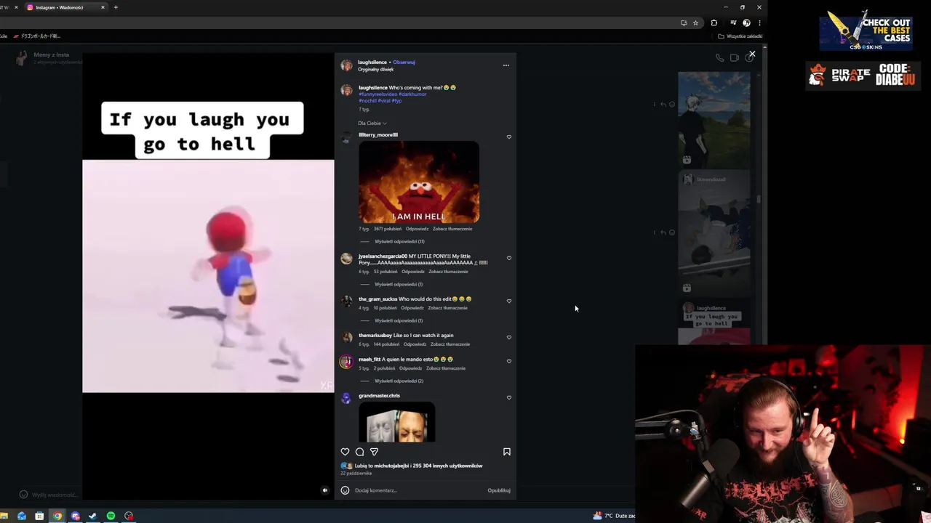Open comments via speech bubble icon
The image size is (931, 523).
359,452
